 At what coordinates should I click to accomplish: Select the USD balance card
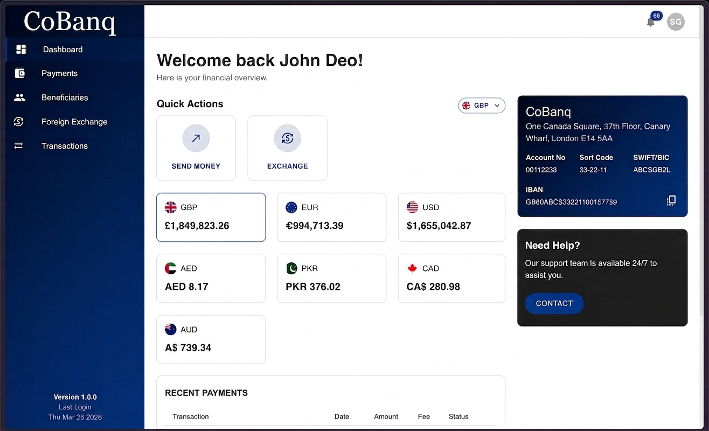tap(452, 217)
